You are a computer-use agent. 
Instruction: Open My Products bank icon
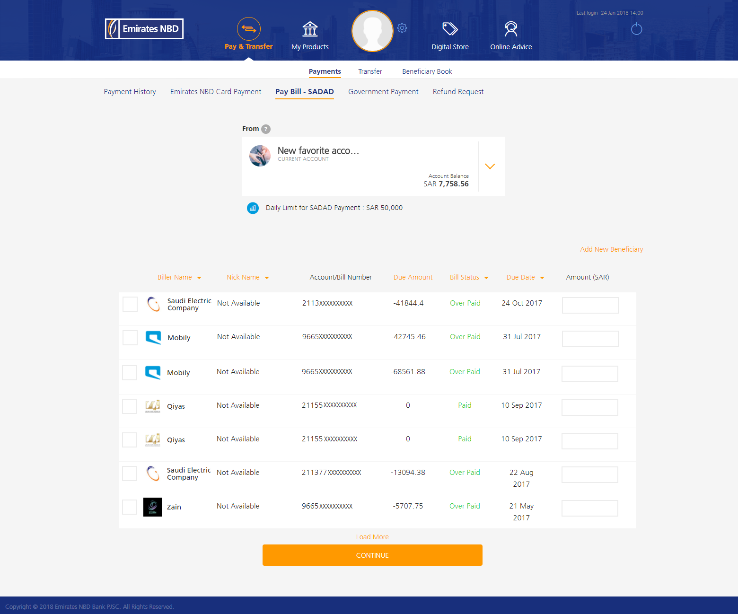310,29
